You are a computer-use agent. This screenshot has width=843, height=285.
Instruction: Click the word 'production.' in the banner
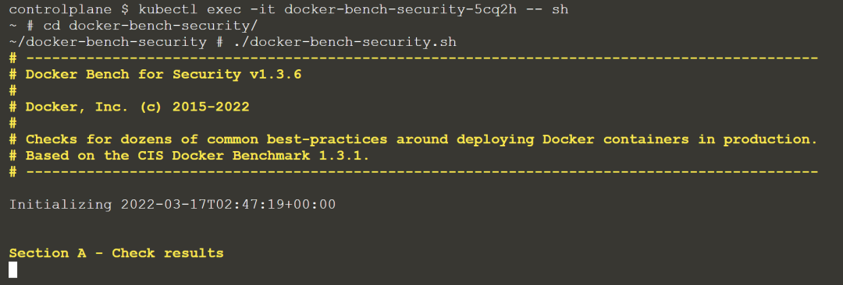[770, 139]
